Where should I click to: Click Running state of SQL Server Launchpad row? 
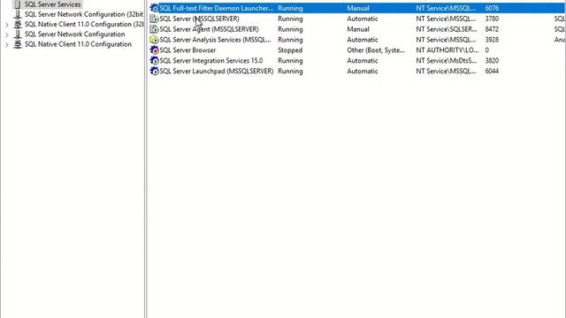290,71
